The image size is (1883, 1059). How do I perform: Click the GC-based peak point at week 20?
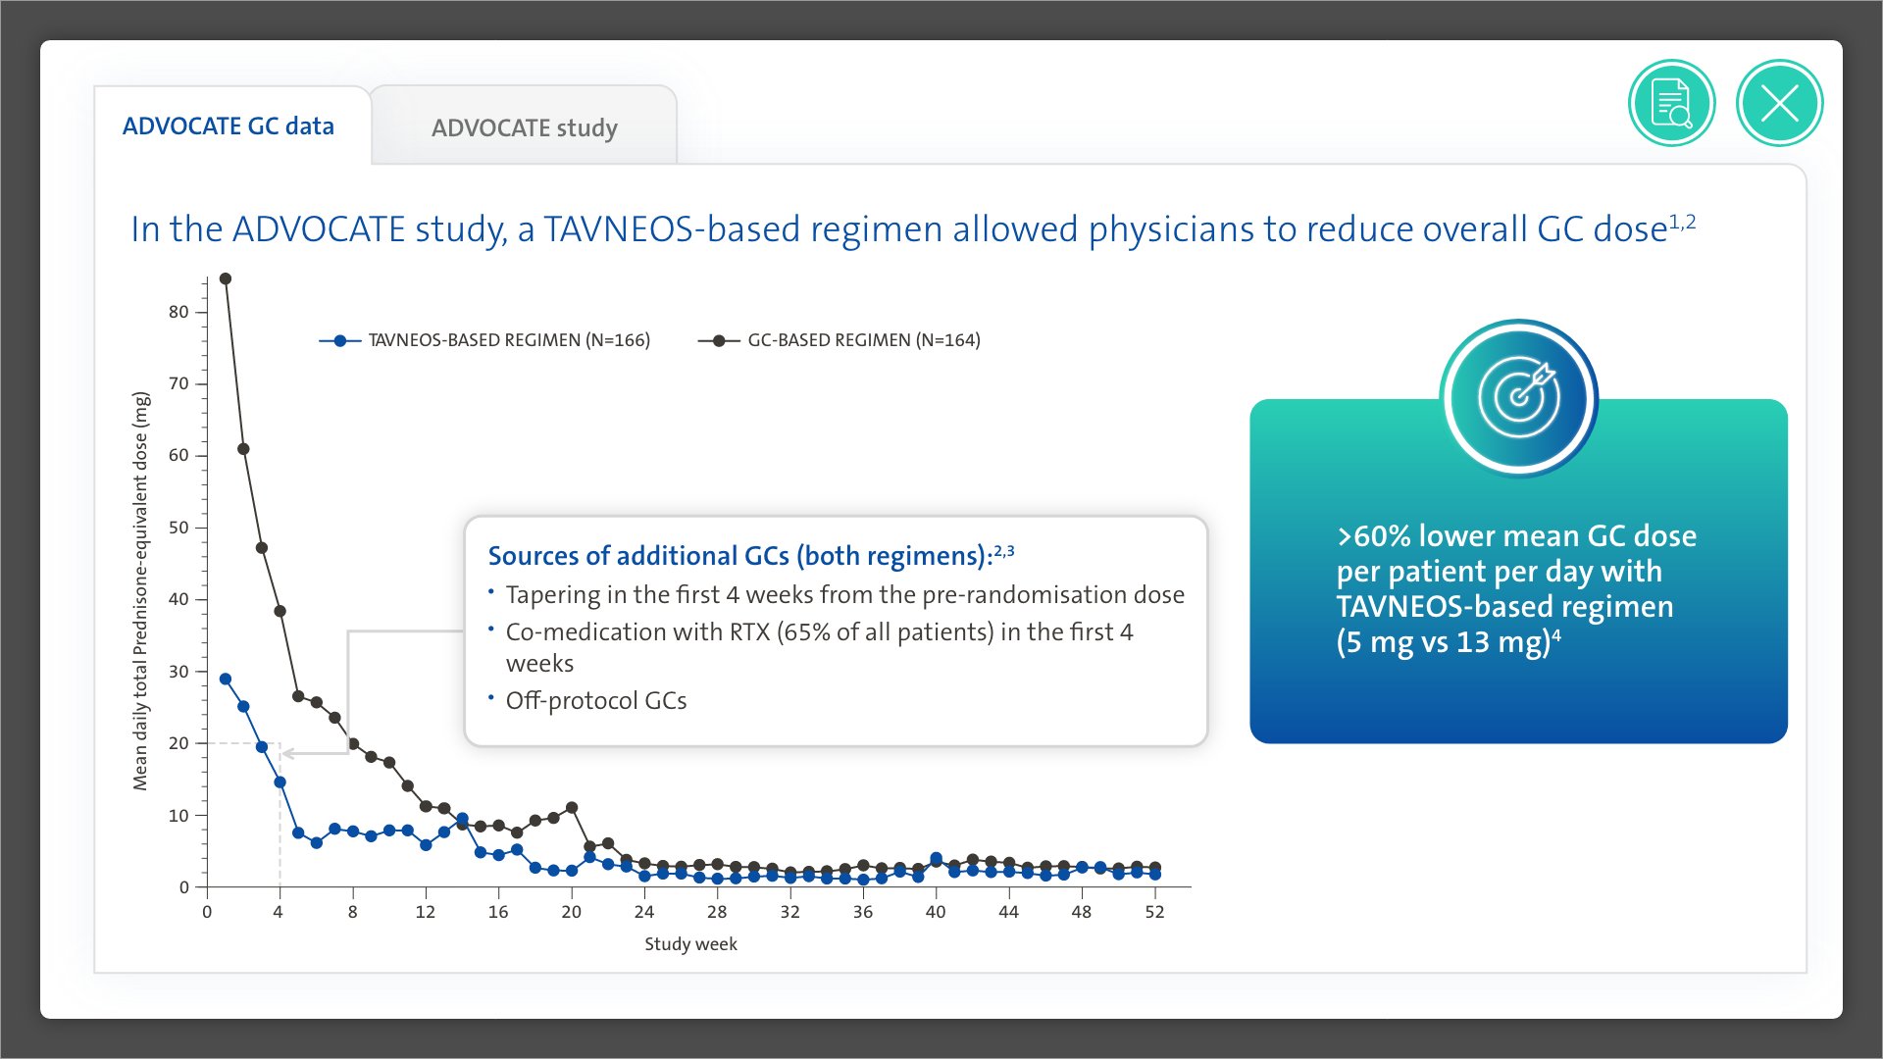click(x=572, y=808)
